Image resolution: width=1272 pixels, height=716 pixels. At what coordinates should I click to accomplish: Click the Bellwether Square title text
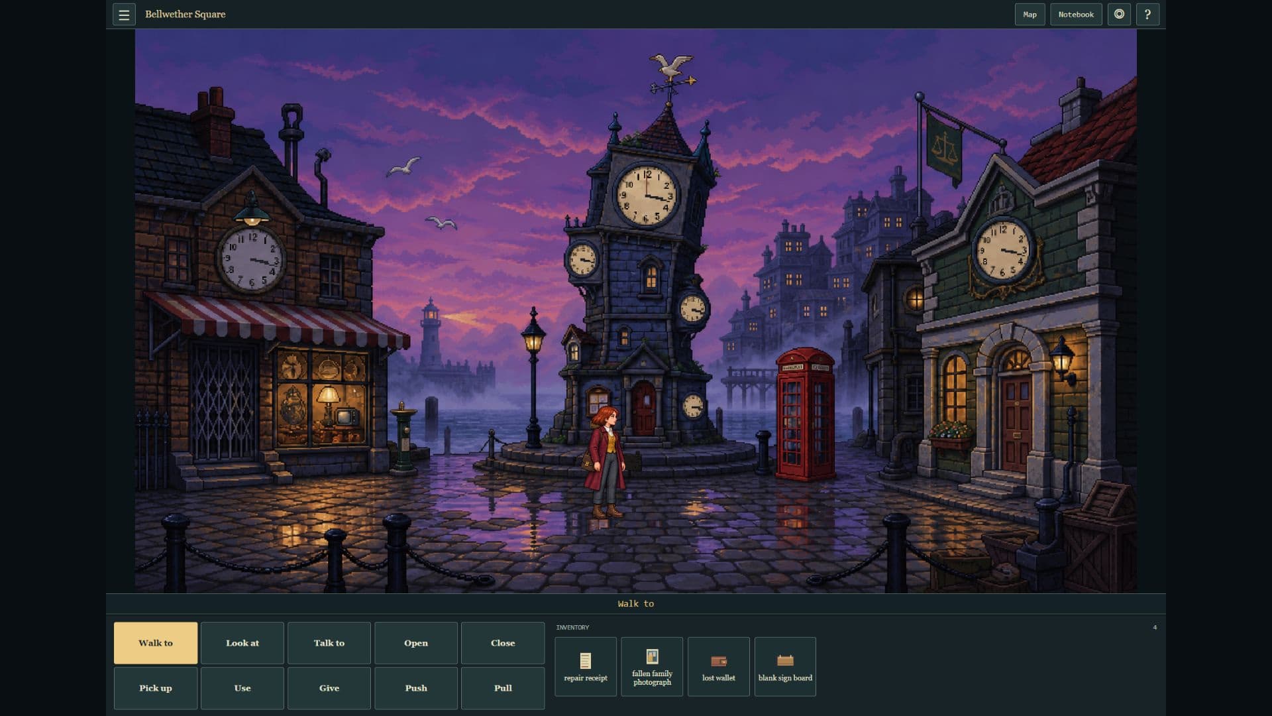coord(185,15)
